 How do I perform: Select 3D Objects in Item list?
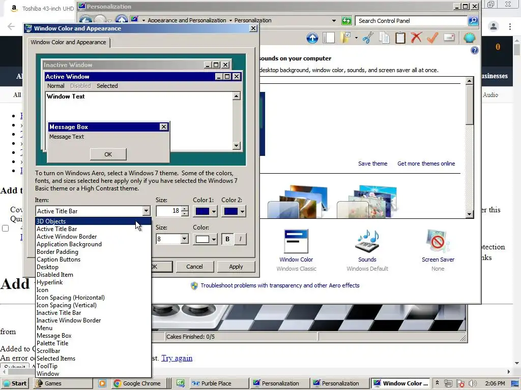[94, 221]
